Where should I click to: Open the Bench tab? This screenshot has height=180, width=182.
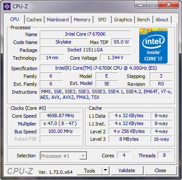click(144, 20)
